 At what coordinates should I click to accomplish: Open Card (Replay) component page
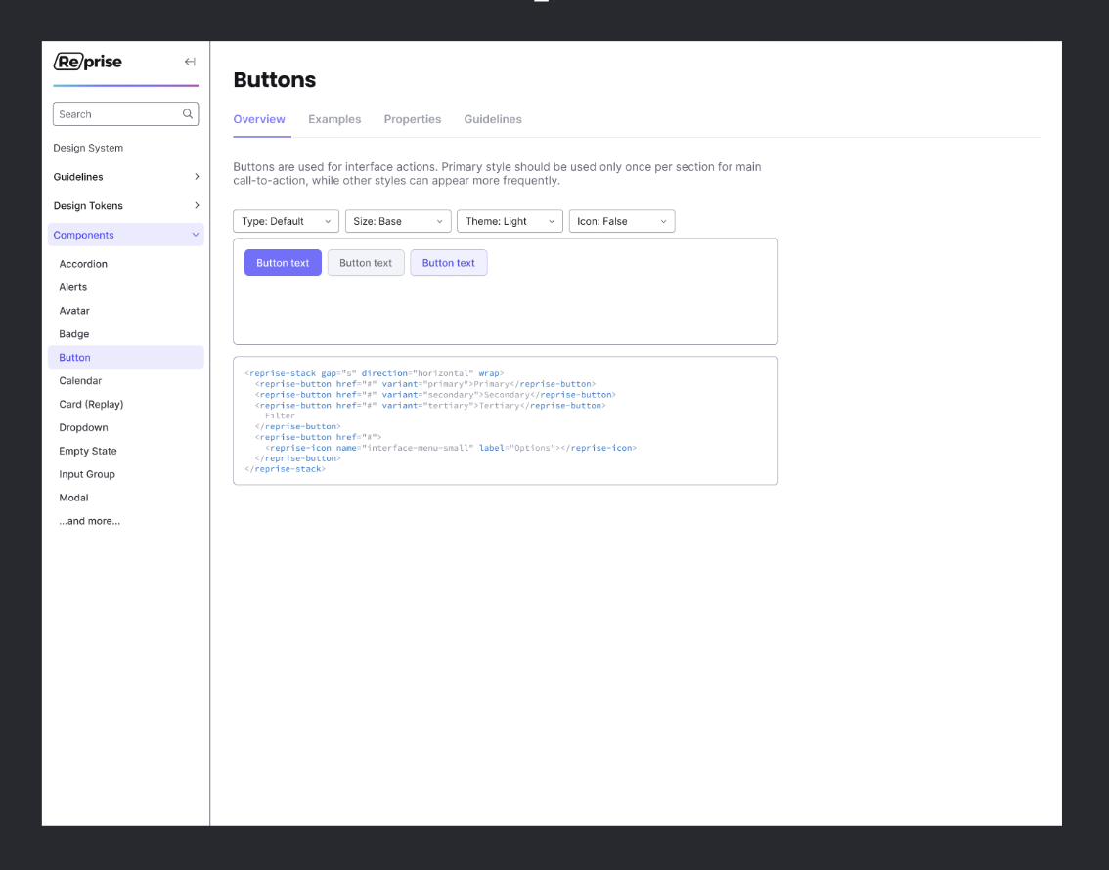tap(91, 404)
